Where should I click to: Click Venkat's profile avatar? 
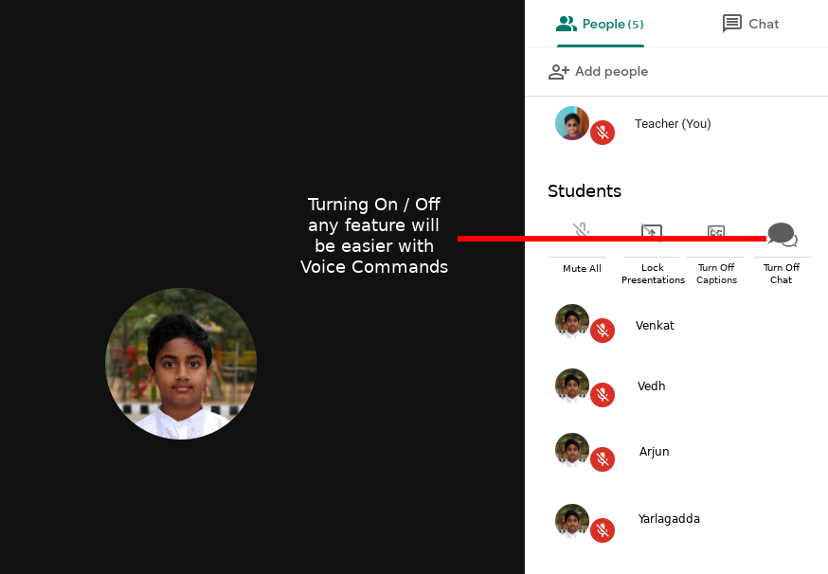(571, 321)
